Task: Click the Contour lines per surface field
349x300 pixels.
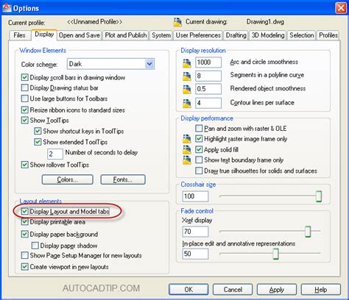Action: coord(208,103)
